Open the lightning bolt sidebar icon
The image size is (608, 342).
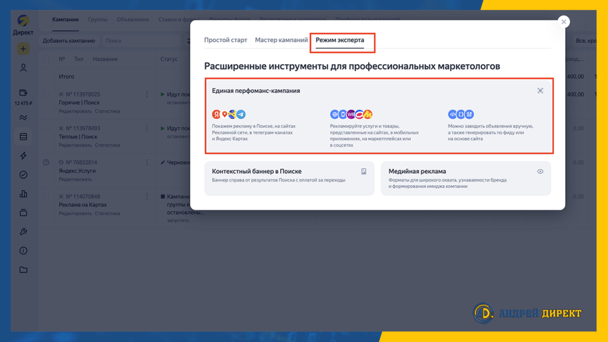23,156
